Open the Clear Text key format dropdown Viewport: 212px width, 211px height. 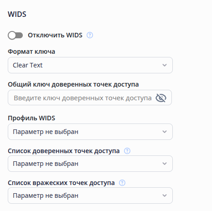pyautogui.click(x=90, y=65)
